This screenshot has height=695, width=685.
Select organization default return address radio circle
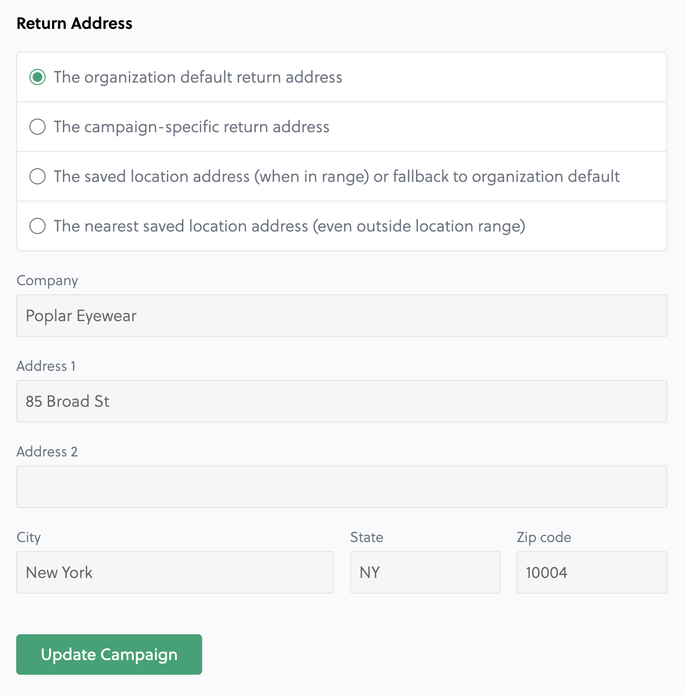[37, 77]
